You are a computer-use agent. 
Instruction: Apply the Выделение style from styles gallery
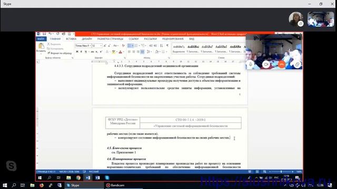pyautogui.click(x=179, y=49)
